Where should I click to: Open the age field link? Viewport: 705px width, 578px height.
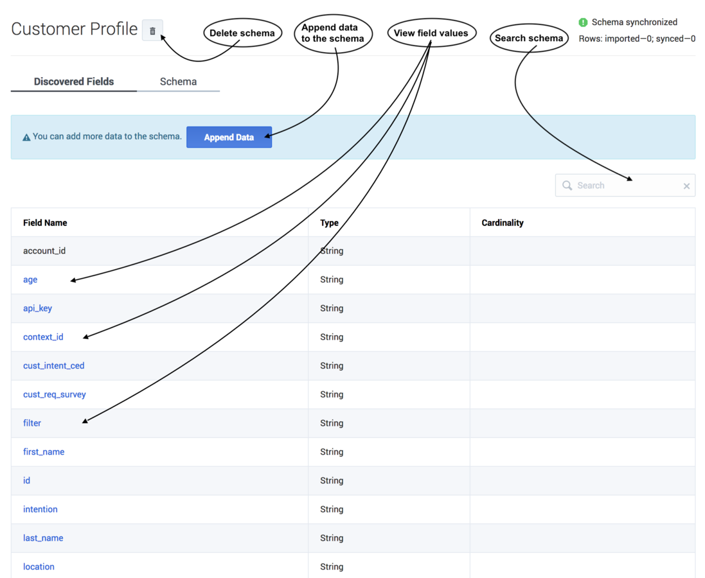[30, 279]
